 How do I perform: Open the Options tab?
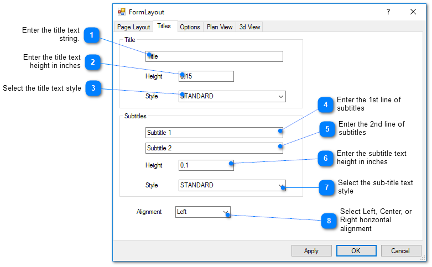[190, 27]
